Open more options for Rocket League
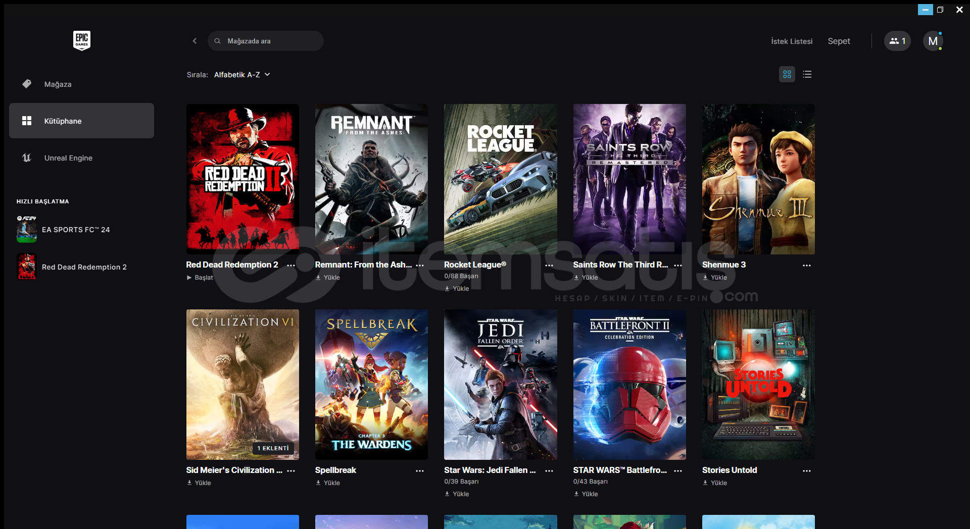The width and height of the screenshot is (970, 529). coord(549,265)
